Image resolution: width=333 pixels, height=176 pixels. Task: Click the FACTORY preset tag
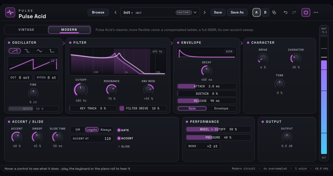pos(184,12)
